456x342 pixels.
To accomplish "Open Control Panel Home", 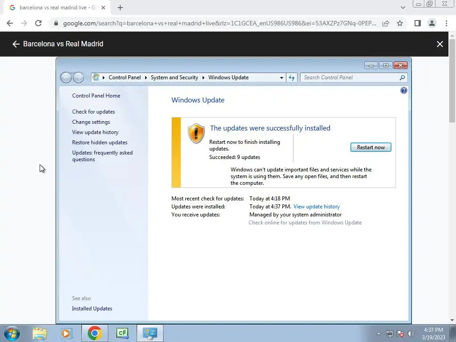I will pyautogui.click(x=96, y=96).
